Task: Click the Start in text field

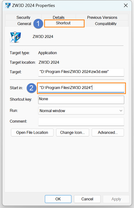Action: coord(81,88)
